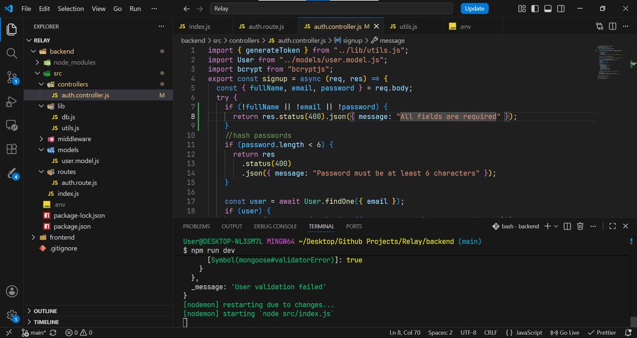Click the blue Update button
Viewport: 637px width, 338px height.
click(x=475, y=8)
